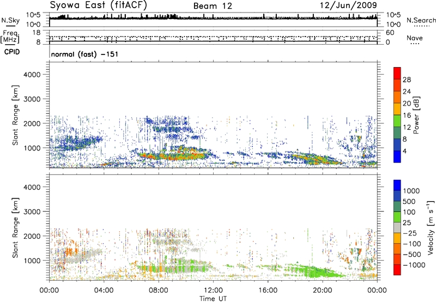Click the '18' frequency axis tick label
Screen dimensions: 436x302
(x=37, y=33)
